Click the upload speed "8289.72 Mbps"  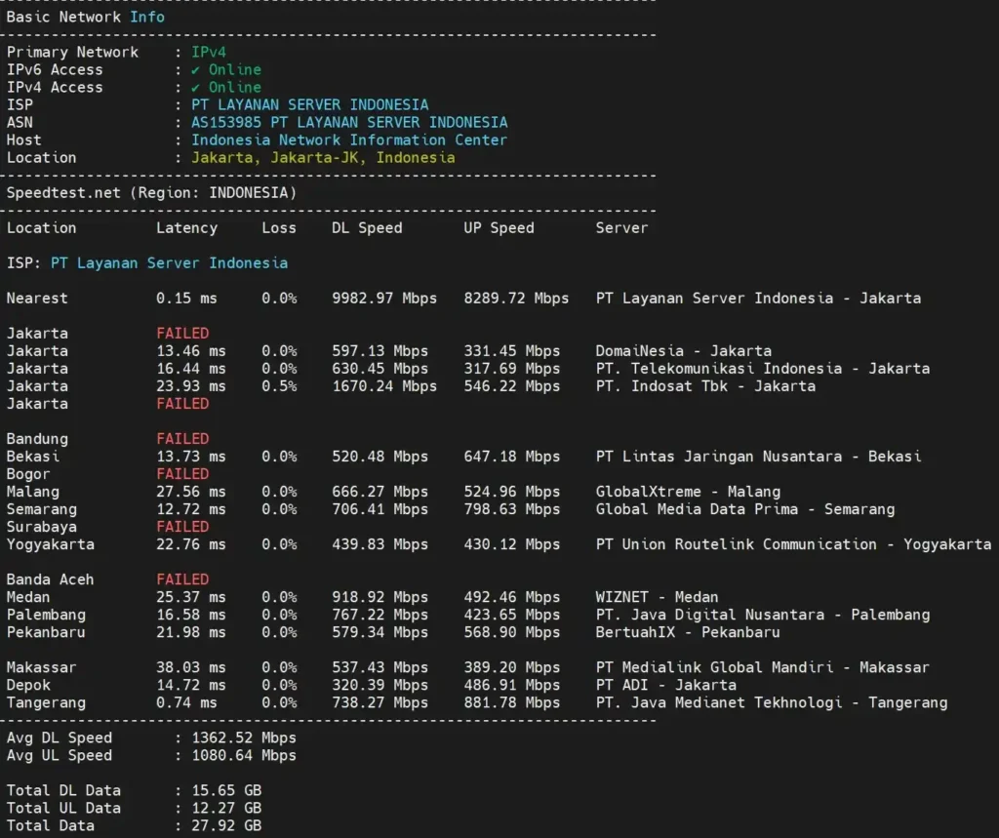517,299
